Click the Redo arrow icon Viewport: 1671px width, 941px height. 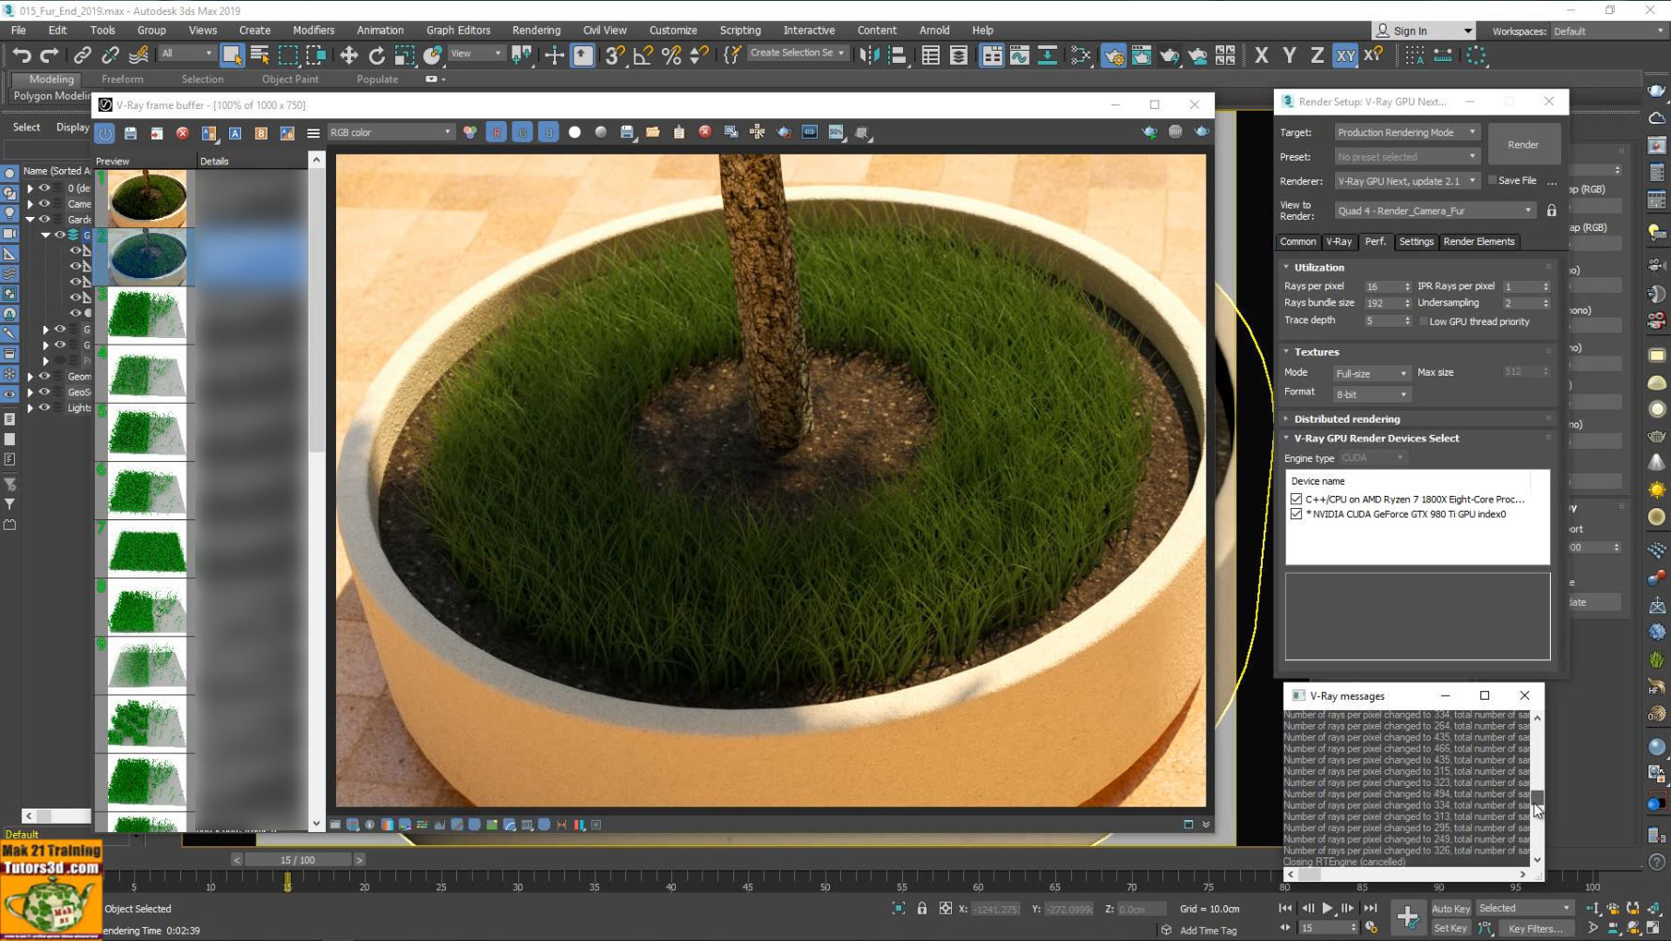coord(50,55)
